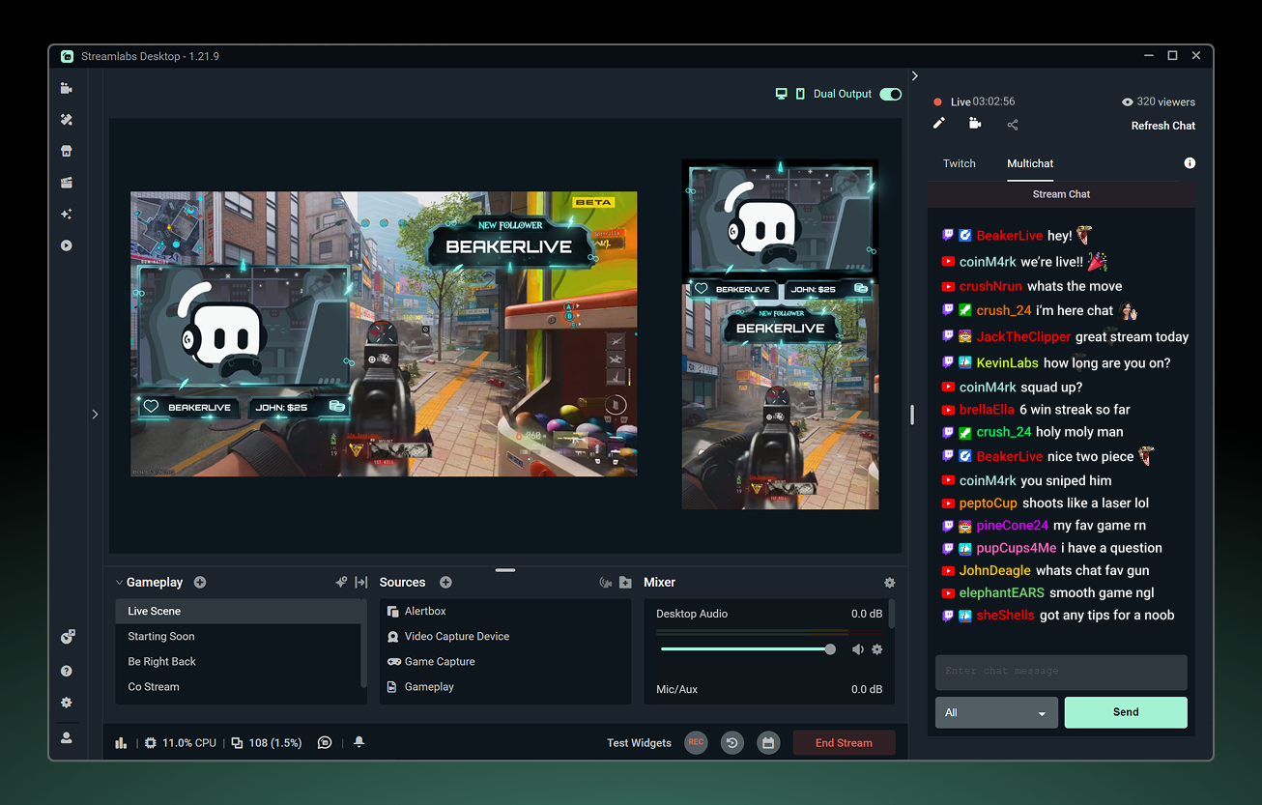Open Desktop Audio settings gear

[877, 649]
